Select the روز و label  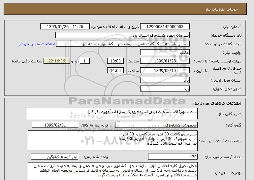pos(75,61)
